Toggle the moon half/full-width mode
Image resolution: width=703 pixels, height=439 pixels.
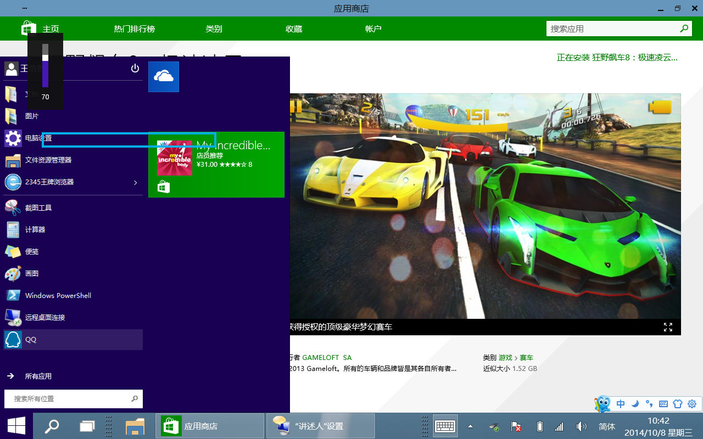[635, 404]
